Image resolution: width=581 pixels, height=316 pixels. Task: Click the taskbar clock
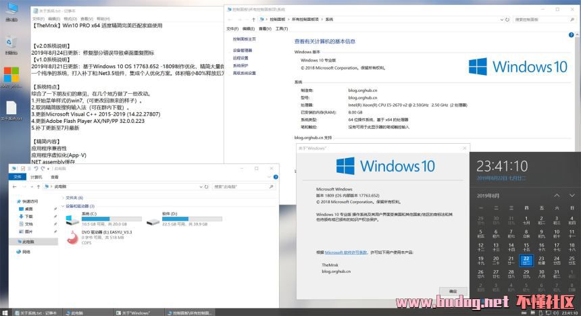click(569, 313)
